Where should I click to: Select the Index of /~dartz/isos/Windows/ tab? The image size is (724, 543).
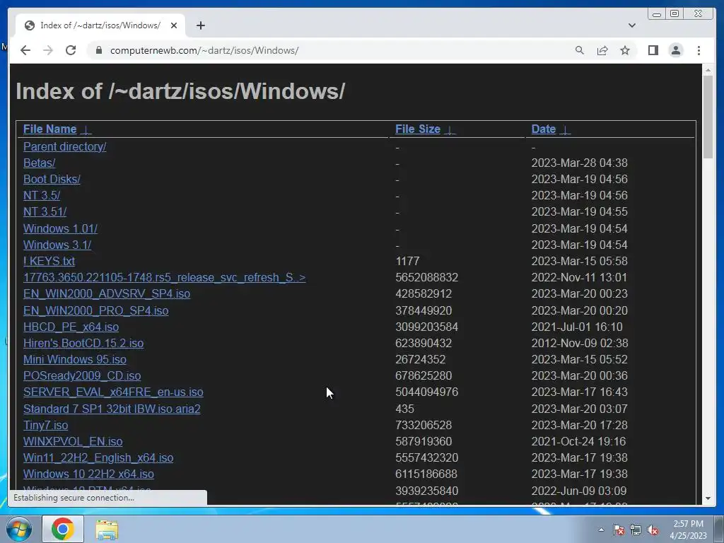point(100,25)
